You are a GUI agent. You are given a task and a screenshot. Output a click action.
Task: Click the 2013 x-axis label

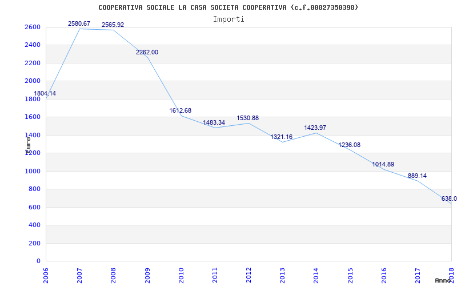[x=282, y=275]
